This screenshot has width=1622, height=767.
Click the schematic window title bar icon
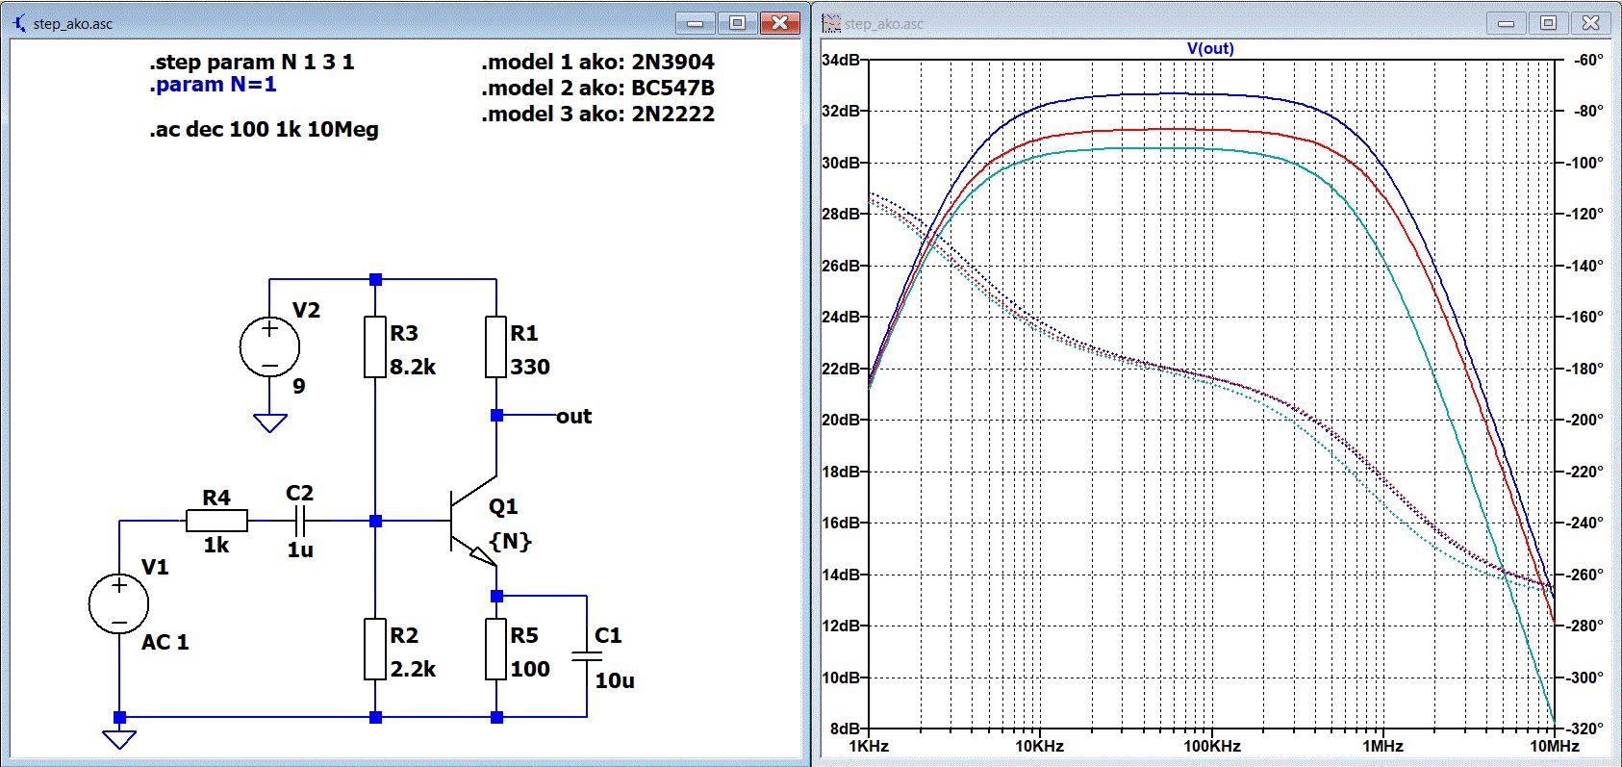[19, 22]
